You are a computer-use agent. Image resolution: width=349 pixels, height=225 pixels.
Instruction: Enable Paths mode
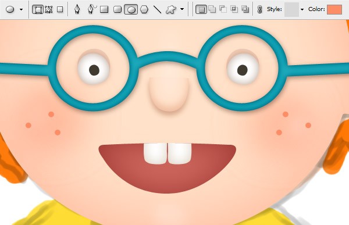click(x=49, y=9)
